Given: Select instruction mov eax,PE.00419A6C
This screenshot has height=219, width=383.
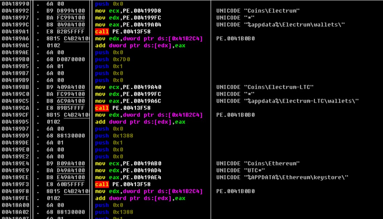Looking at the screenshot, I should click(128, 101).
